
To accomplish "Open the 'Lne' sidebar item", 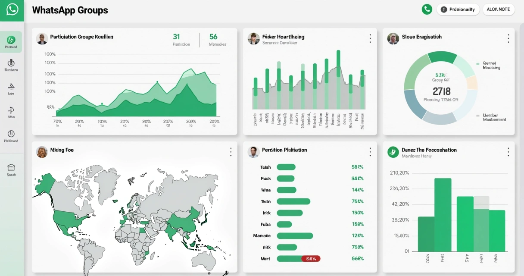I will [11, 88].
